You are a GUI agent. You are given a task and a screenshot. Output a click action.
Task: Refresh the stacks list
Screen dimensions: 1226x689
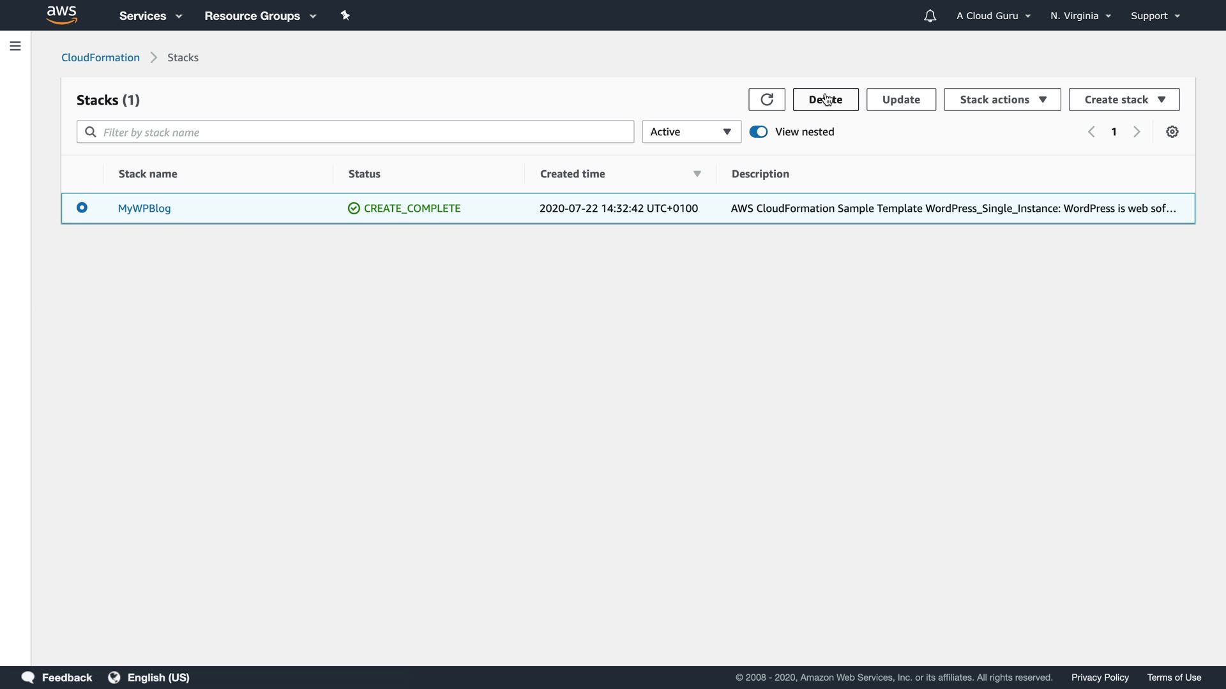[x=766, y=100]
